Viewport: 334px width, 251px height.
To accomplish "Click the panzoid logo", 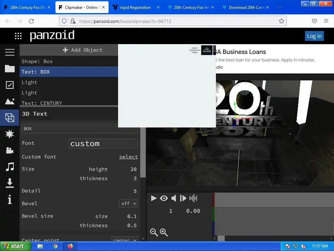I will (52, 35).
